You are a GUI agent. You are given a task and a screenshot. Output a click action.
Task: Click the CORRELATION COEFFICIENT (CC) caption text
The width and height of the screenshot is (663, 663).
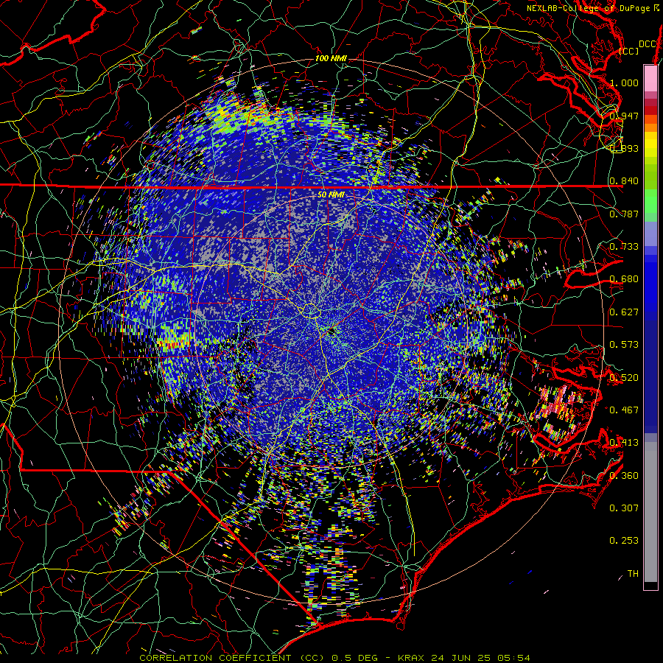[232, 658]
